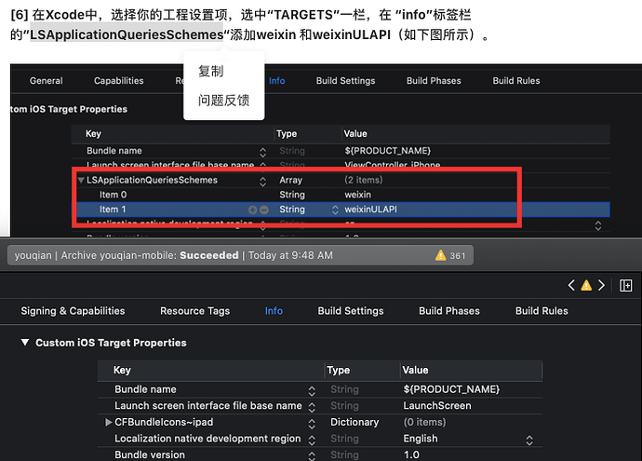Open the Capabilities tab in the documentation screenshot

pyautogui.click(x=119, y=81)
